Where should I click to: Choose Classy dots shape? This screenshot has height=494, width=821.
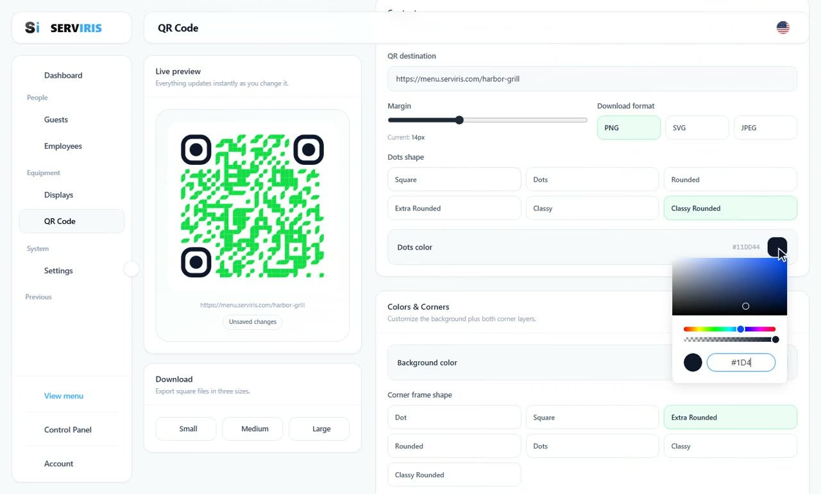592,208
